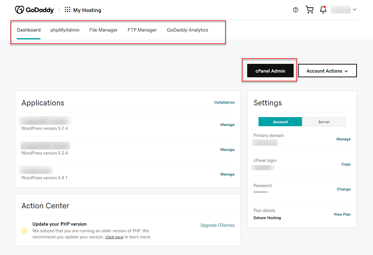Open the GoDaddy Analytics tab
This screenshot has width=373, height=255.
[187, 30]
